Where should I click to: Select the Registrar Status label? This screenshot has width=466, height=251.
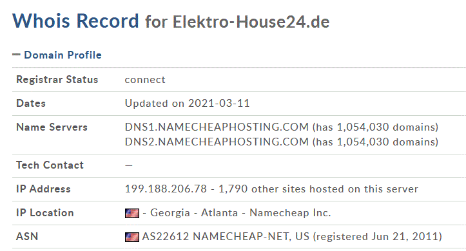tap(57, 80)
